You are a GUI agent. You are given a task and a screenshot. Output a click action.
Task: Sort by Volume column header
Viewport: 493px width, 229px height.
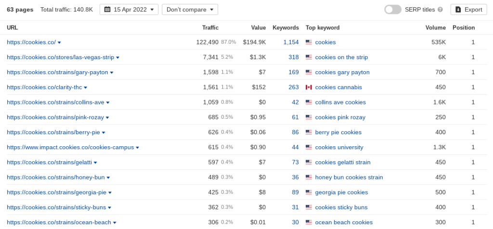435,27
